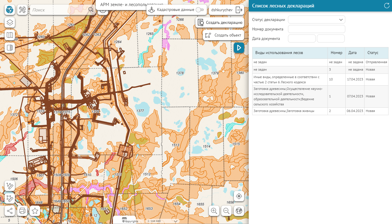Sort by the Статус column header
The image size is (392, 224).
373,53
